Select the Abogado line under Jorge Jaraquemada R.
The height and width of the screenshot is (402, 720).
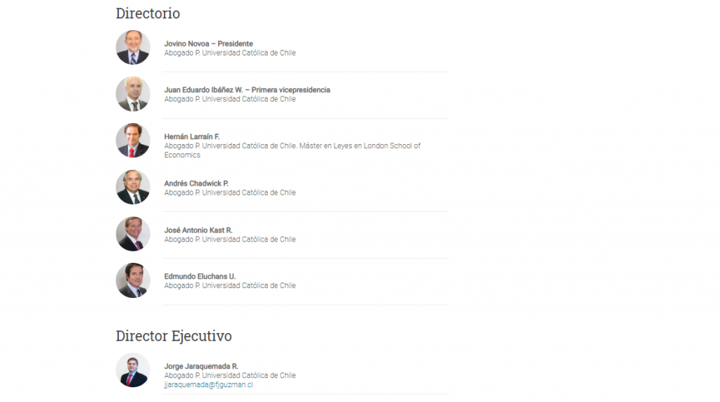point(230,375)
